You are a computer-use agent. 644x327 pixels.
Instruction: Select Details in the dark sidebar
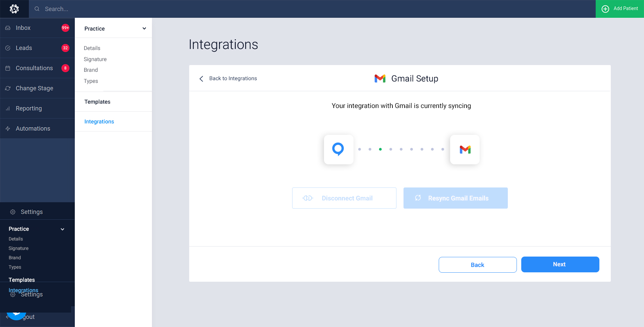point(16,239)
